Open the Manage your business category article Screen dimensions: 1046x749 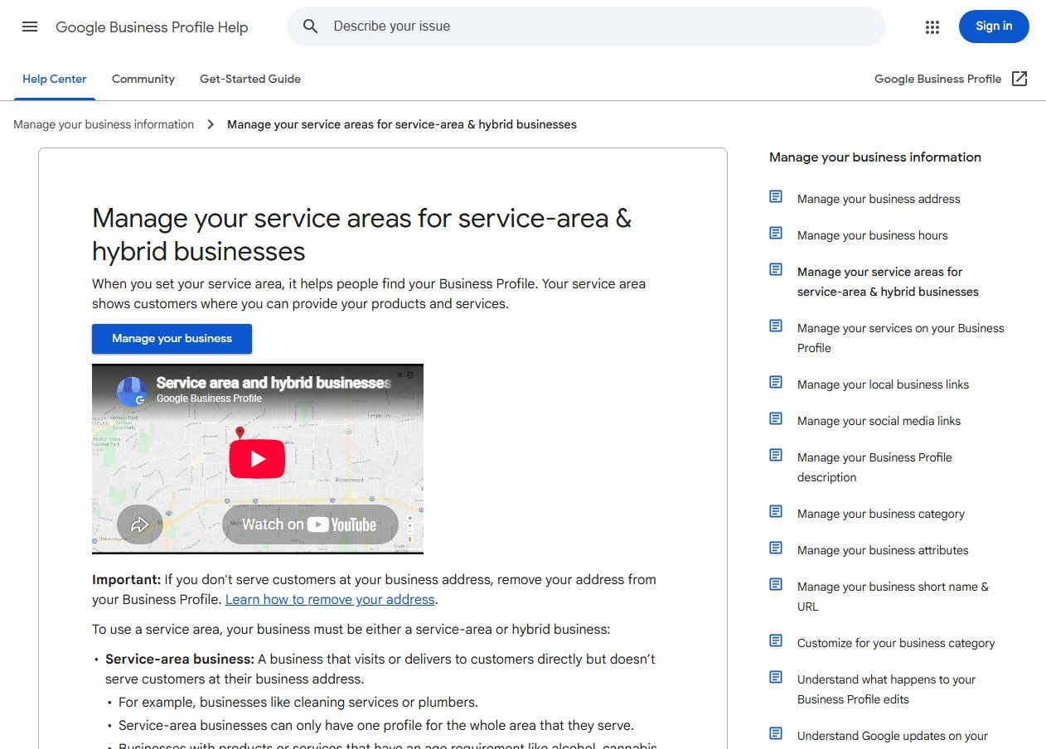[881, 514]
